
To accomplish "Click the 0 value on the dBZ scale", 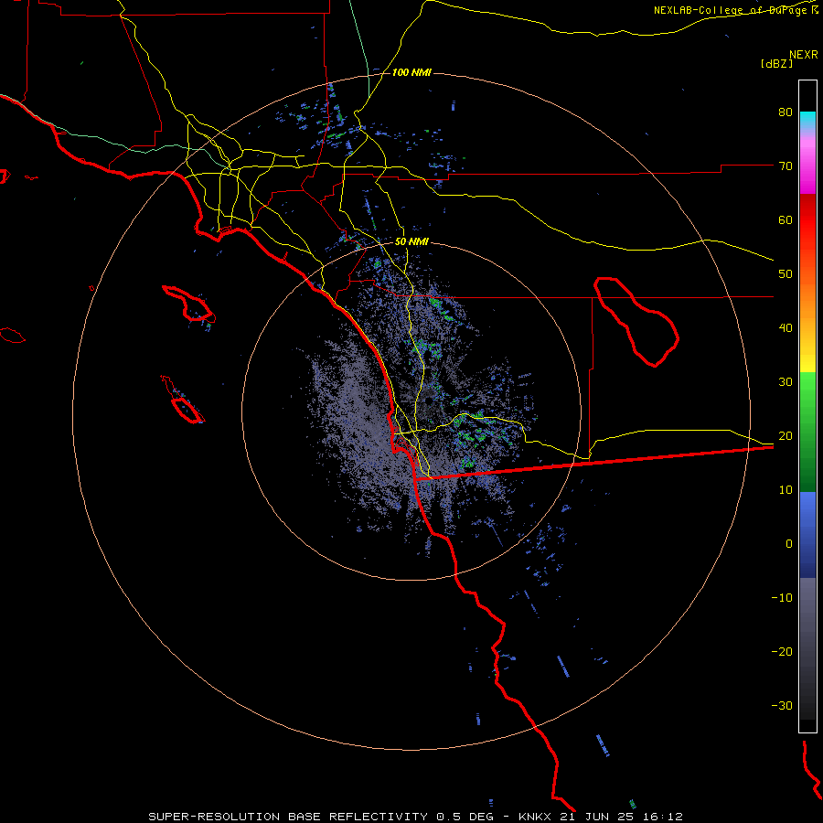I will point(789,544).
